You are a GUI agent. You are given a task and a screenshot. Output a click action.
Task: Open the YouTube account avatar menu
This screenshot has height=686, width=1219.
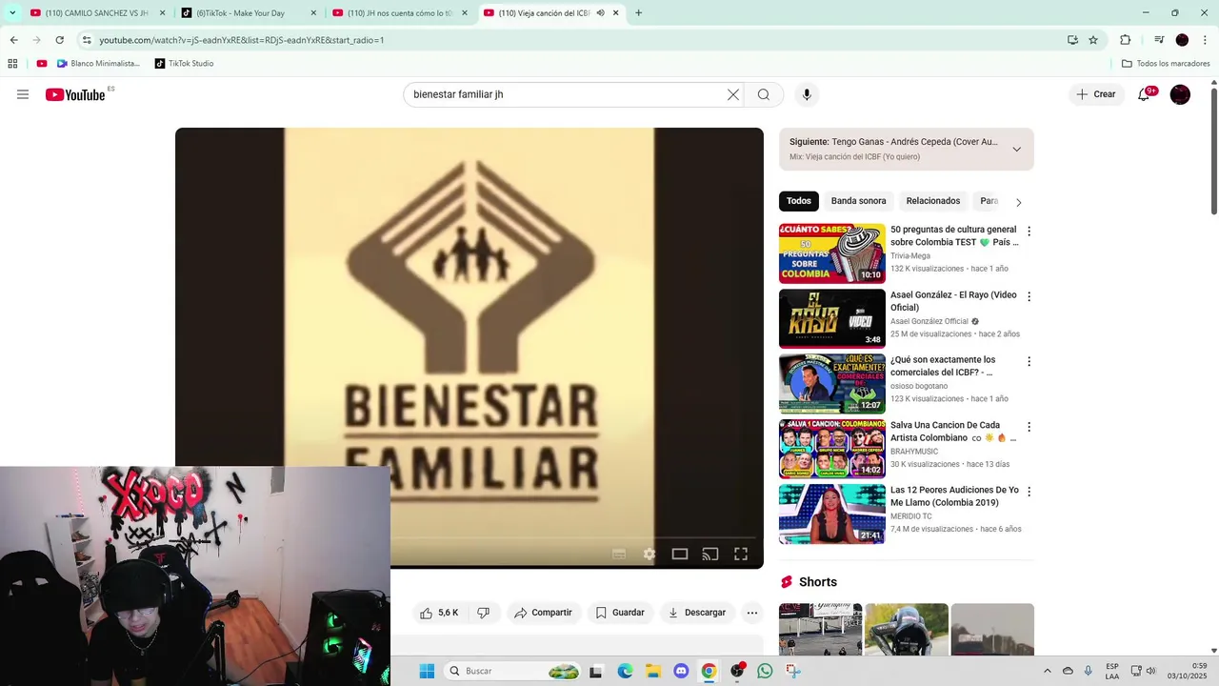point(1180,94)
